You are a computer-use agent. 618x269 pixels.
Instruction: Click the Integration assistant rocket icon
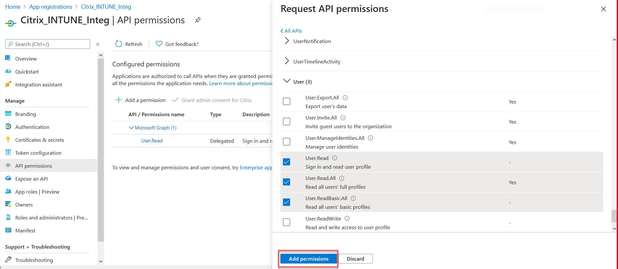8,84
